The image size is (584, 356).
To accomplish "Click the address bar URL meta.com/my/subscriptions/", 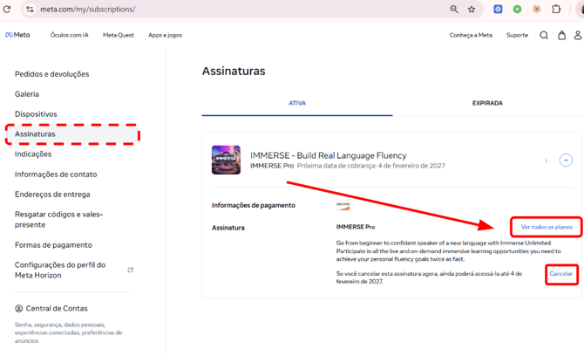I will [88, 10].
